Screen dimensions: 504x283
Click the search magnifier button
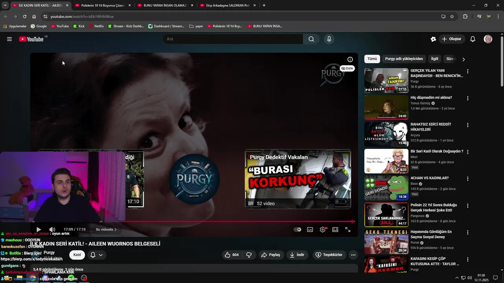click(x=311, y=39)
